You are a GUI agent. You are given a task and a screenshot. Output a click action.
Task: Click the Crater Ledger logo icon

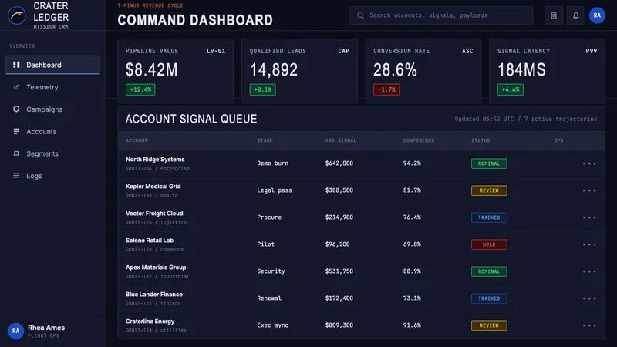pyautogui.click(x=16, y=15)
